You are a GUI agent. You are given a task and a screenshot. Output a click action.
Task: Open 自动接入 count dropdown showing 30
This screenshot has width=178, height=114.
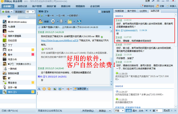pyautogui.click(x=30, y=12)
